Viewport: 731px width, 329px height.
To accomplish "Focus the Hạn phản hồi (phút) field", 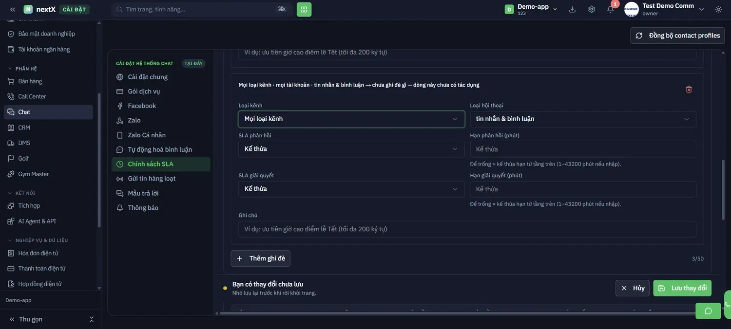I will [x=583, y=149].
